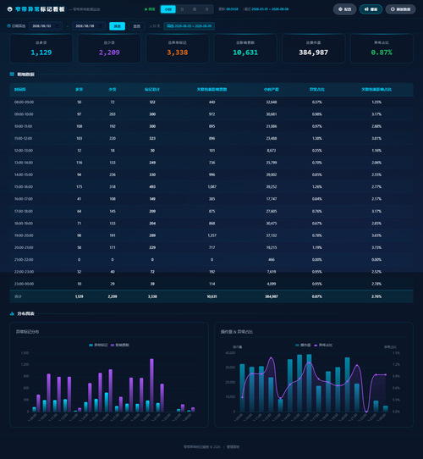This screenshot has width=423, height=459.
Task: Click the line point dropping to 0.0% in the right chart
Action: 366,412
